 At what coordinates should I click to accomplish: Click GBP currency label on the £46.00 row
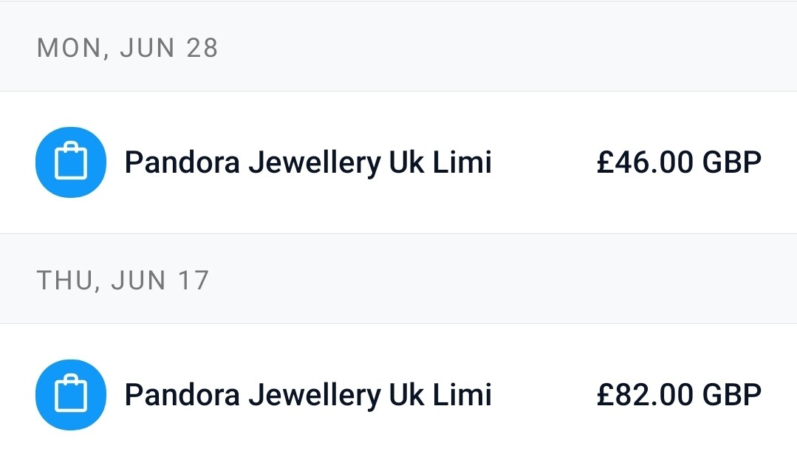[x=732, y=162]
